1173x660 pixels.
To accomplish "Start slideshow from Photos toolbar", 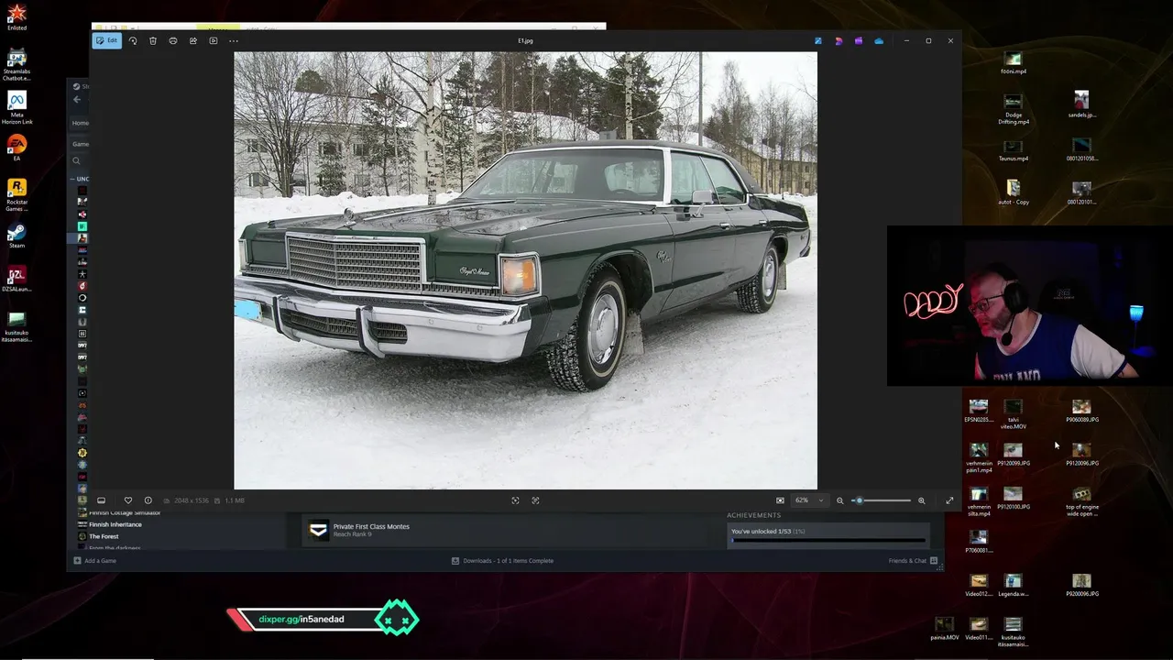I will 214,40.
